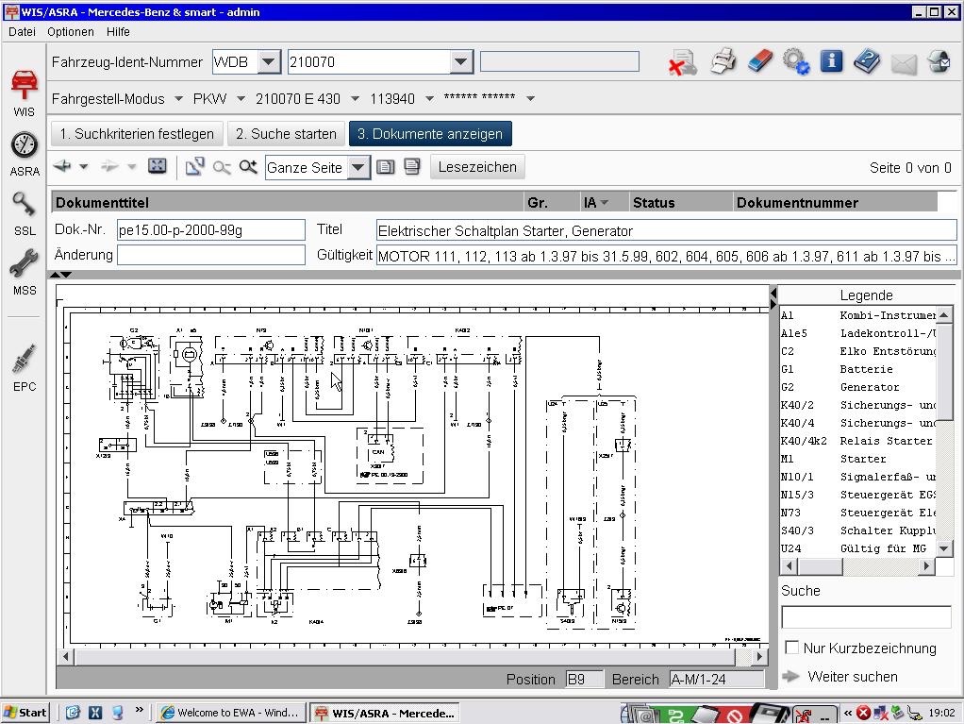Open the blue info icon

pyautogui.click(x=831, y=61)
